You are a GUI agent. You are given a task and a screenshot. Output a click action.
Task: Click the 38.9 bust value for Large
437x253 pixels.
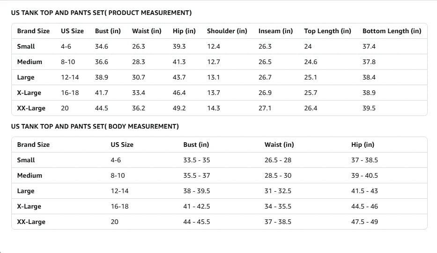(102, 77)
